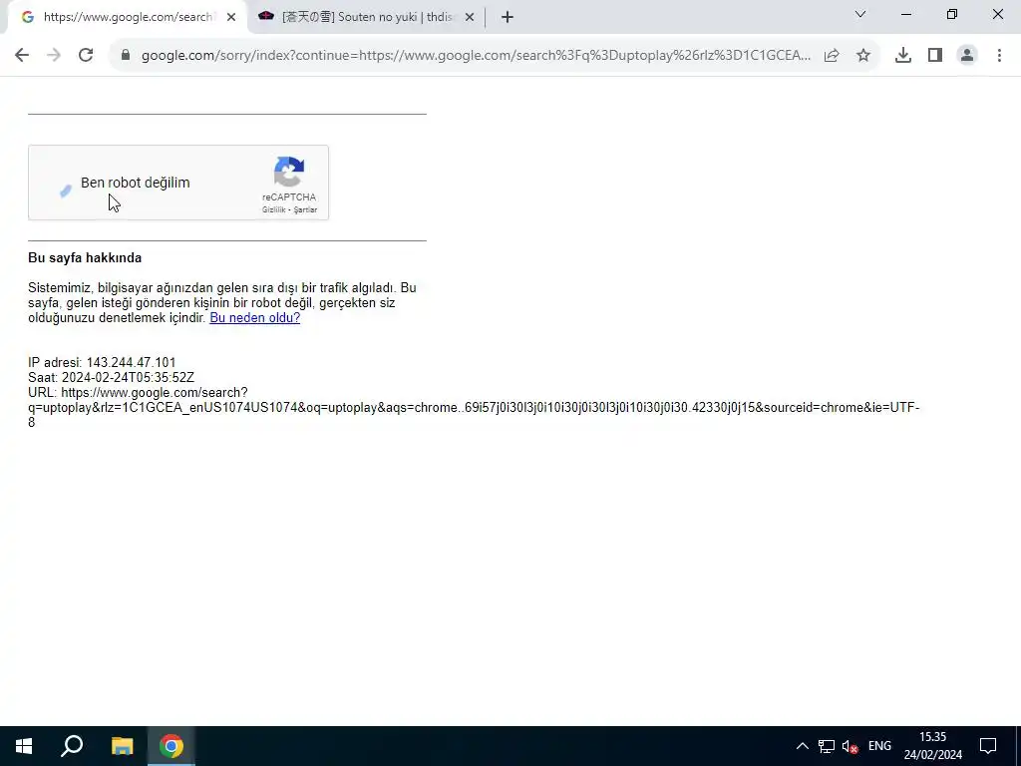Click the network status tray icon

[827, 746]
